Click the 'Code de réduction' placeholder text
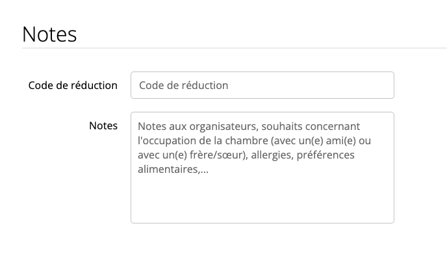The image size is (447, 256). click(x=184, y=85)
